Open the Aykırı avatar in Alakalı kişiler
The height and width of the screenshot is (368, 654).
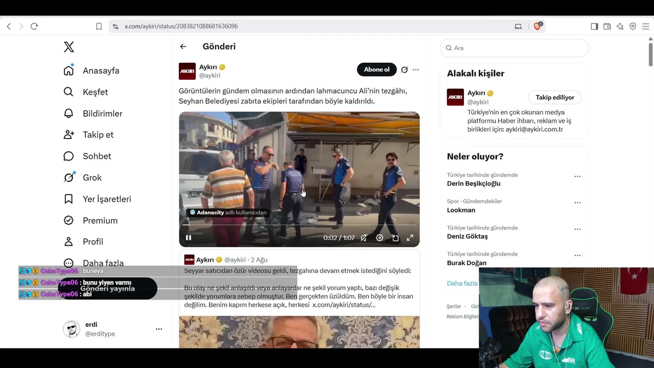[455, 97]
